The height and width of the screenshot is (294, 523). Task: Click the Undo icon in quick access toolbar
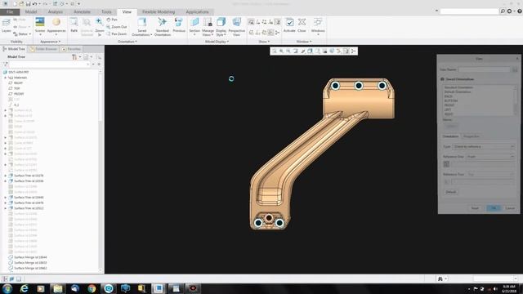(x=34, y=3)
